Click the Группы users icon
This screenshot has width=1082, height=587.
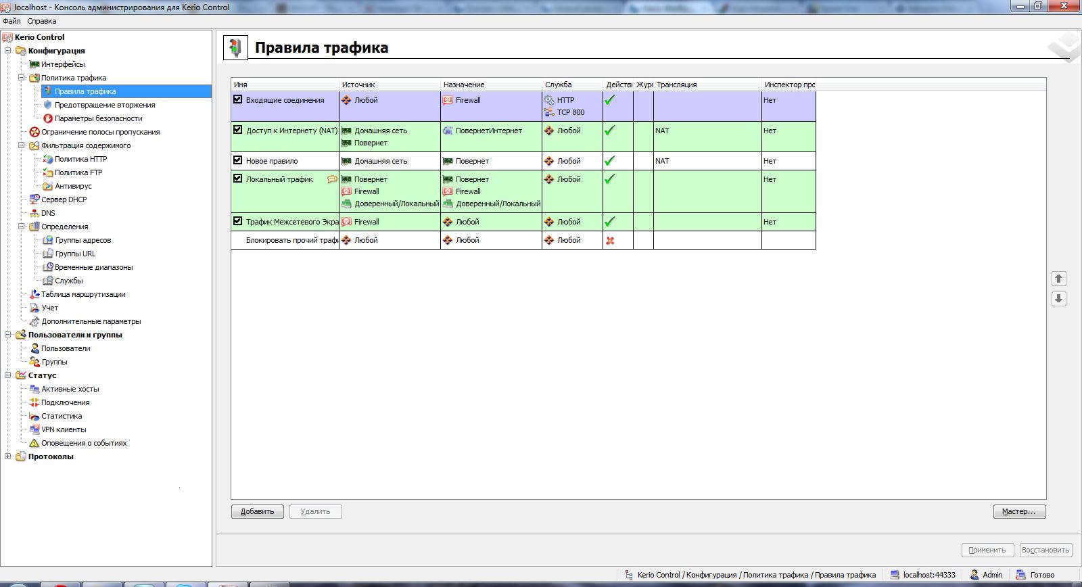(x=34, y=362)
